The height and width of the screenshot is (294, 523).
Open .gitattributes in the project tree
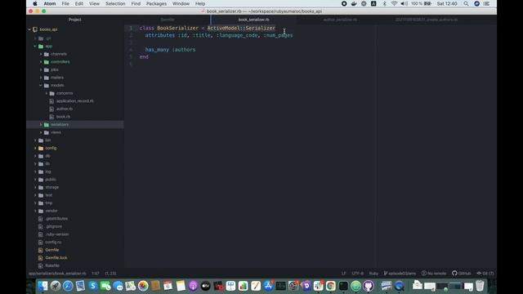point(56,219)
